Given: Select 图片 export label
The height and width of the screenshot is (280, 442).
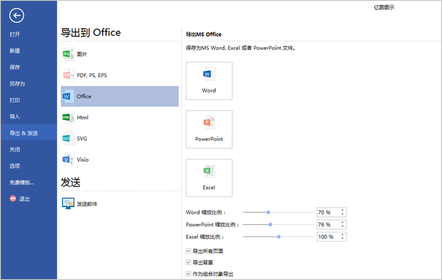Looking at the screenshot, I should (82, 54).
